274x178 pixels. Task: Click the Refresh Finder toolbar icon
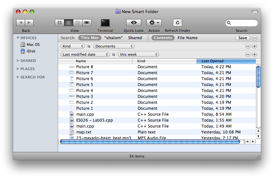[x=178, y=23]
